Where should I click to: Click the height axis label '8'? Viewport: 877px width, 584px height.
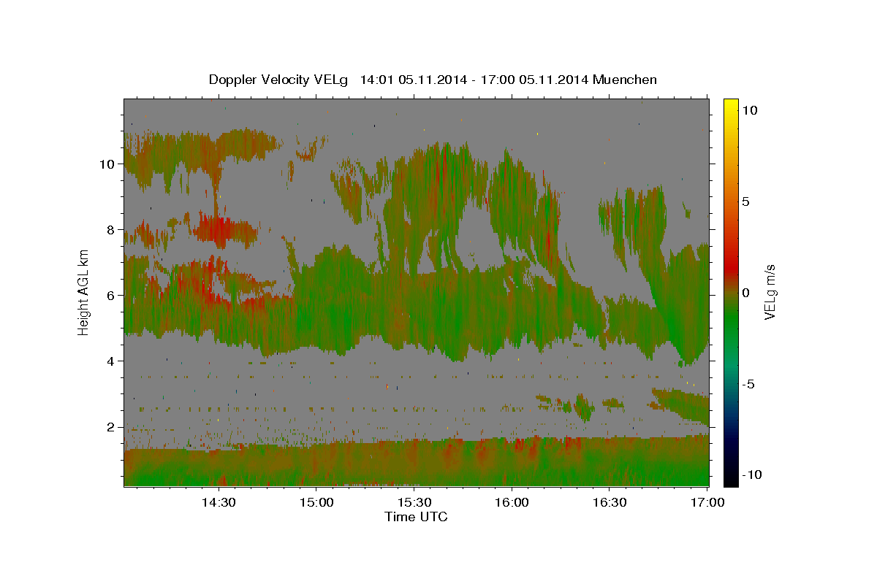point(110,230)
